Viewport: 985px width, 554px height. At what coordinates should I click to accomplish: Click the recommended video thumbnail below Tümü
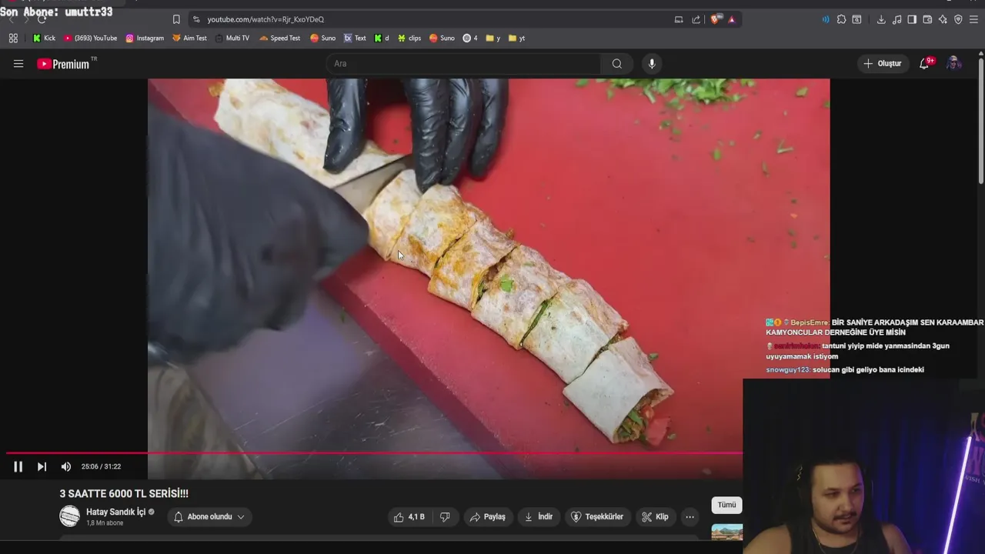pyautogui.click(x=727, y=532)
